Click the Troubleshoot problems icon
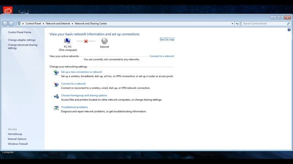The image size is (293, 164). coord(56,108)
